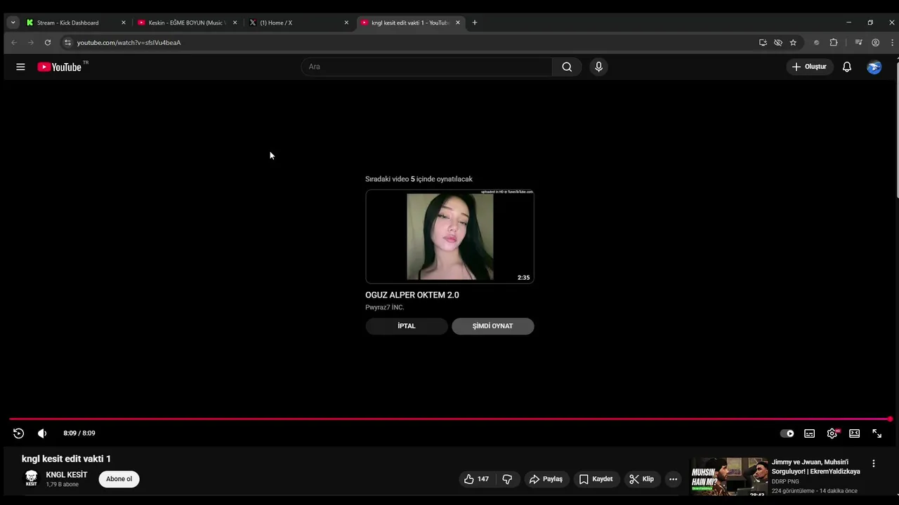Expand the tab search dropdown arrow

(x=13, y=22)
